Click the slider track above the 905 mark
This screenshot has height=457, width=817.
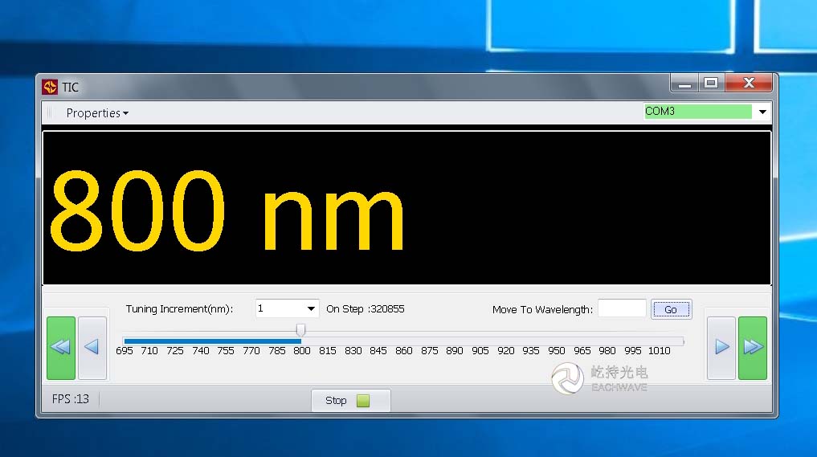tap(480, 341)
